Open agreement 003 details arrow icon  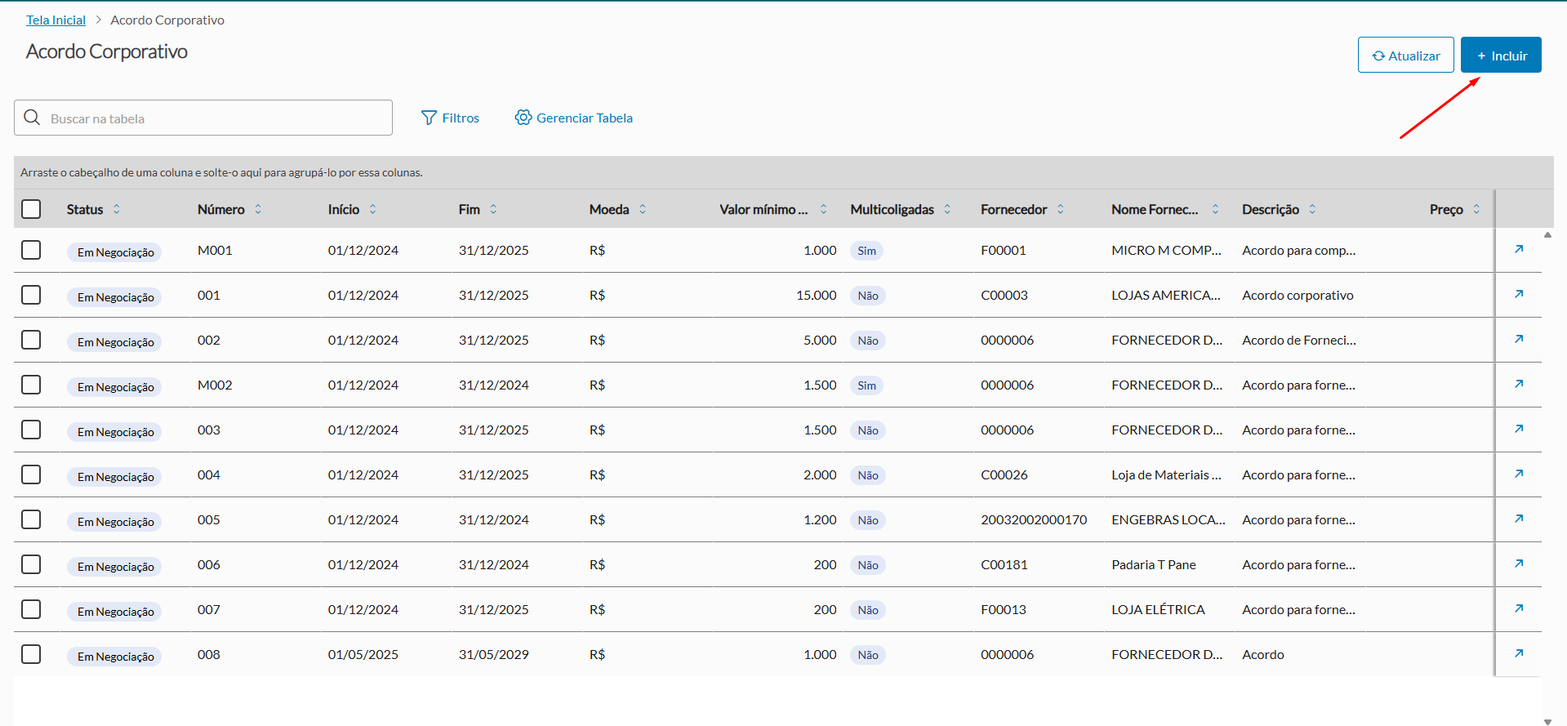(1519, 429)
